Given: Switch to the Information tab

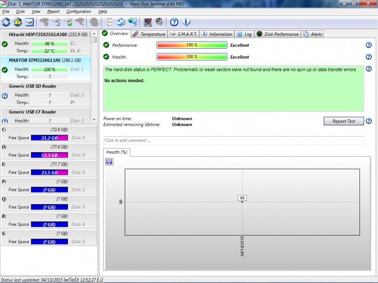Looking at the screenshot, I should coord(217,34).
